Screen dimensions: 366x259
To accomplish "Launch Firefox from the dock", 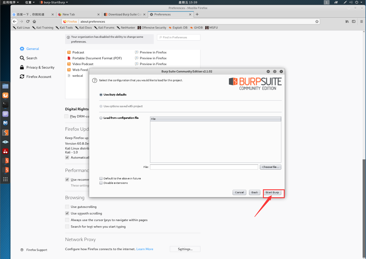I will pos(5,95).
